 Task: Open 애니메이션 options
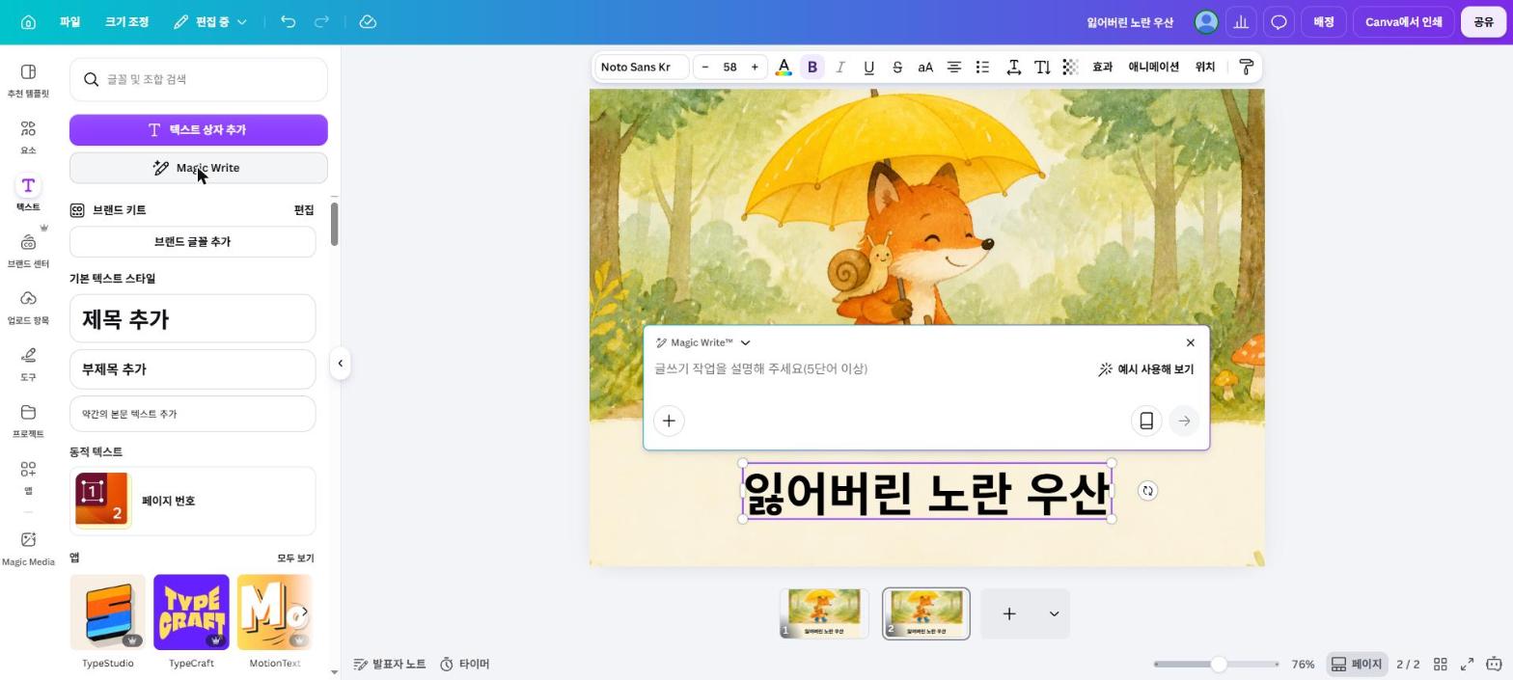coord(1154,67)
